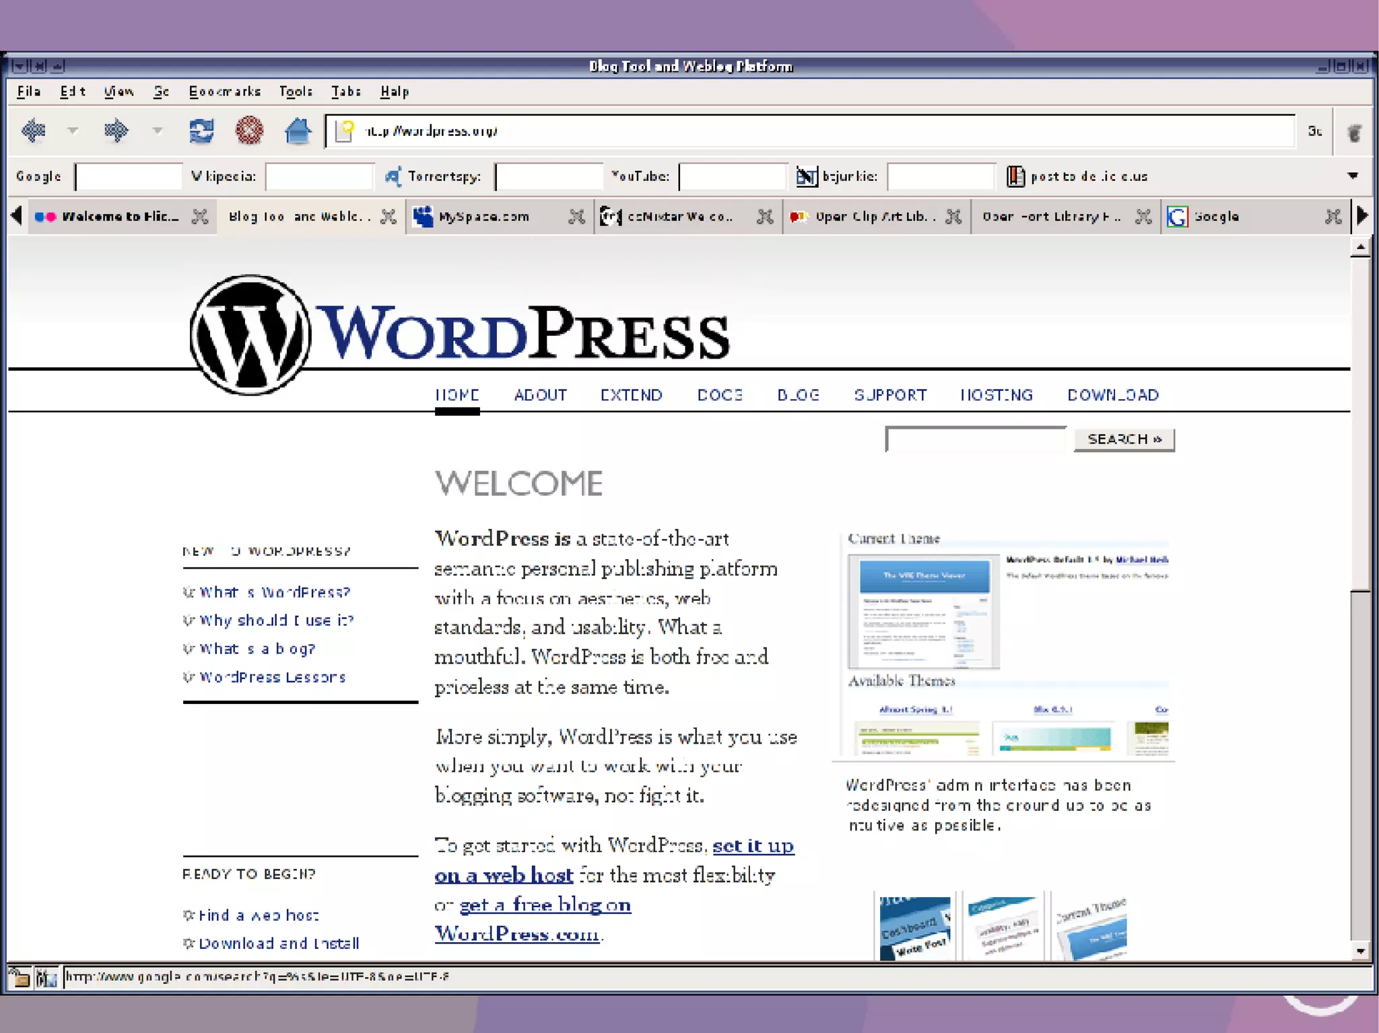
Task: Click the SEARCH button on WordPress page
Action: (x=1124, y=439)
